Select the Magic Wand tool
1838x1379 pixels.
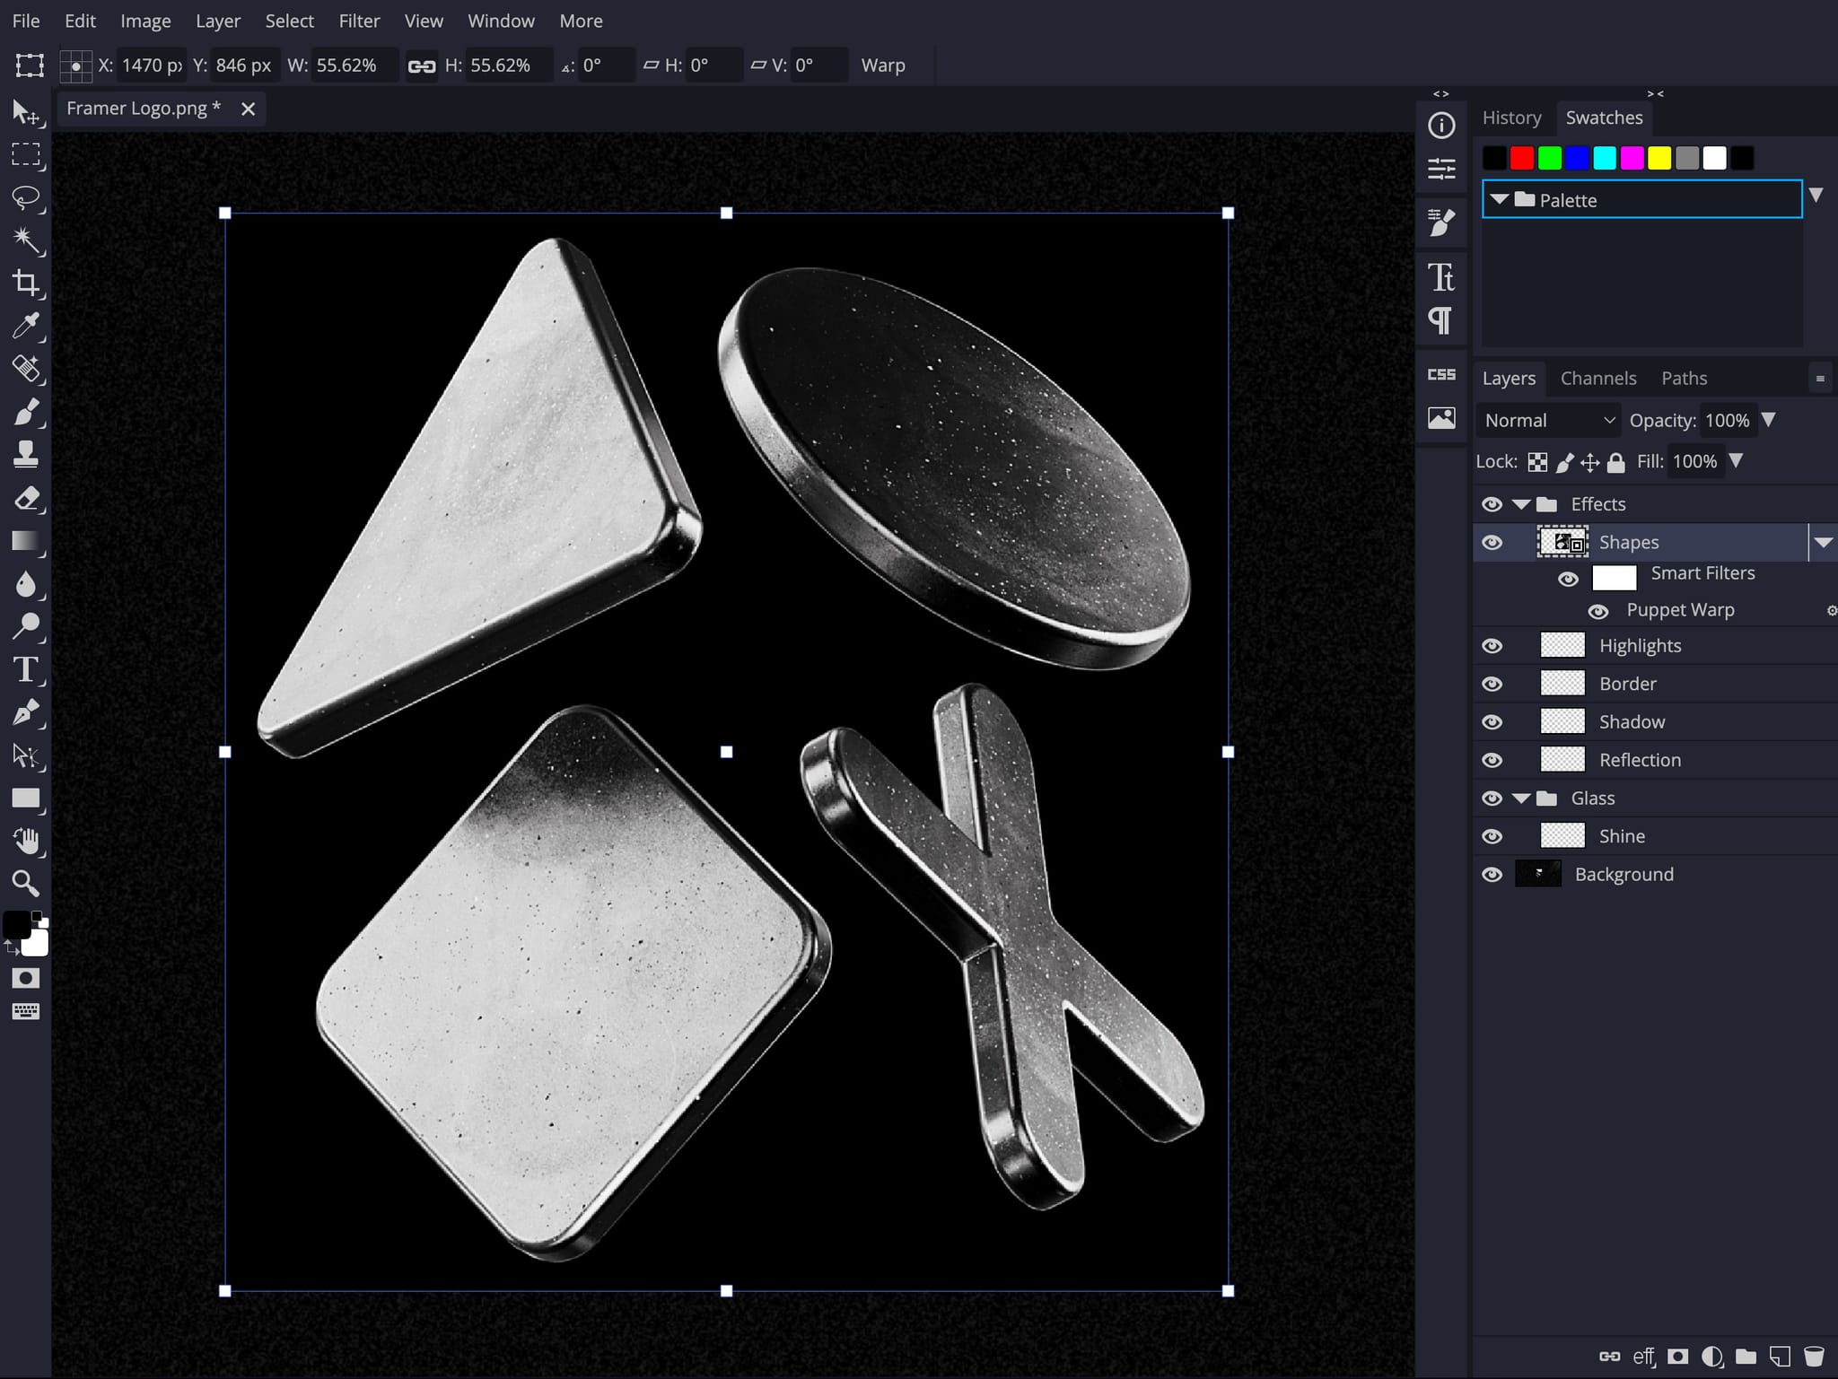pos(26,240)
